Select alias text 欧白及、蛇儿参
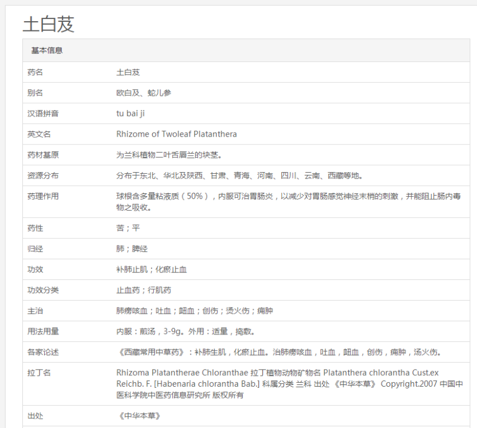Image resolution: width=477 pixels, height=428 pixels. click(144, 93)
